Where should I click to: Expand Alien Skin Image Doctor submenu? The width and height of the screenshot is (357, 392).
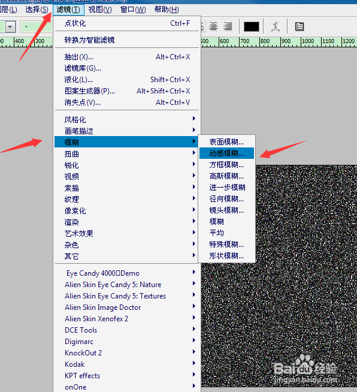pos(127,307)
